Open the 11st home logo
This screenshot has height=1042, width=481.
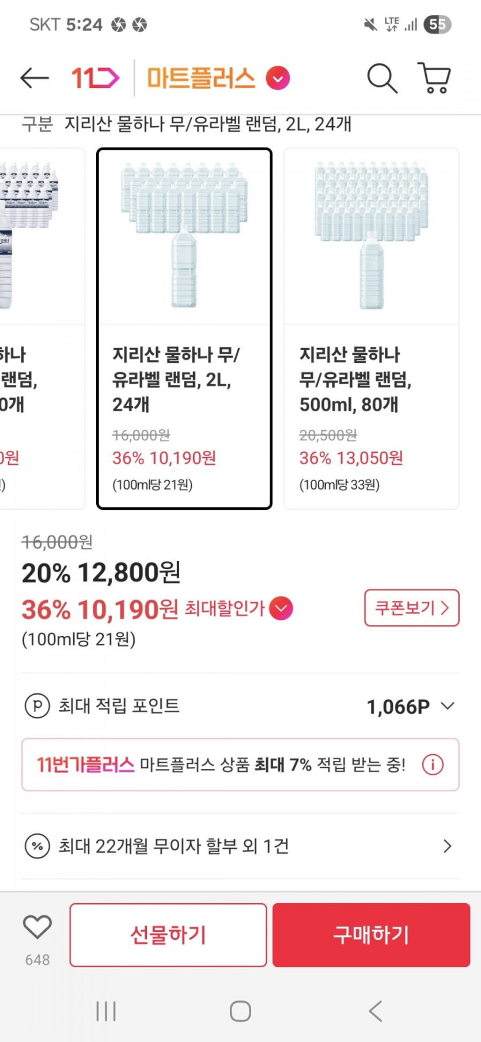[x=95, y=78]
